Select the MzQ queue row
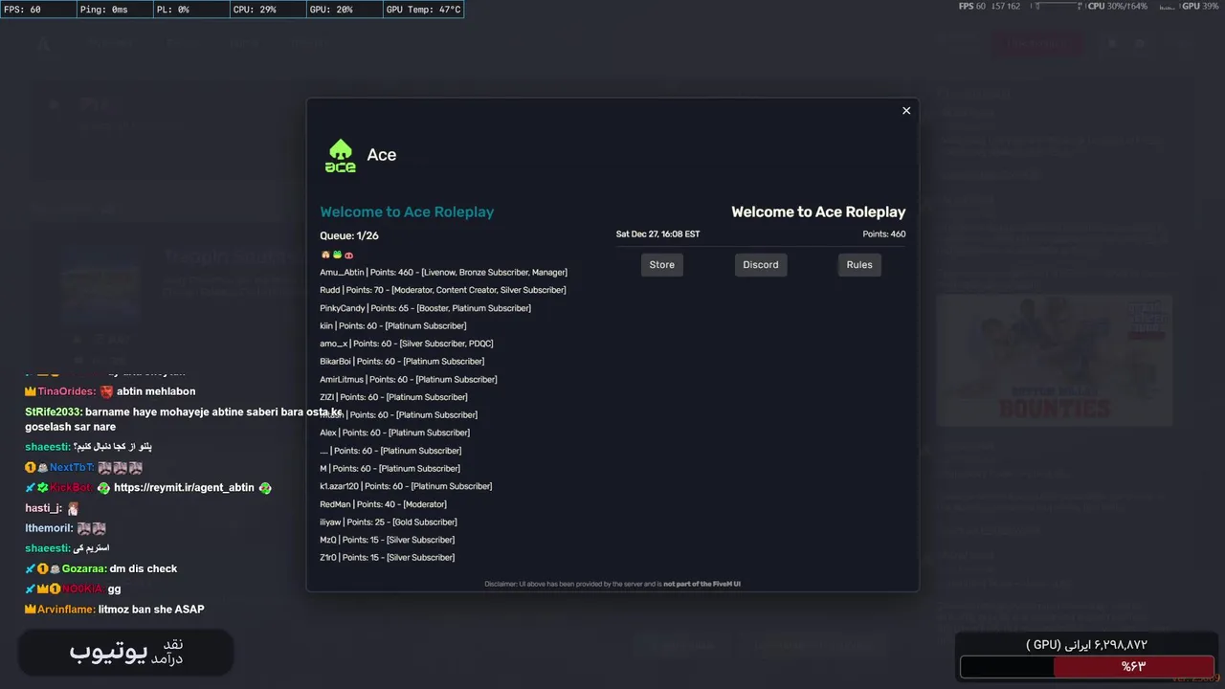 [x=387, y=540]
